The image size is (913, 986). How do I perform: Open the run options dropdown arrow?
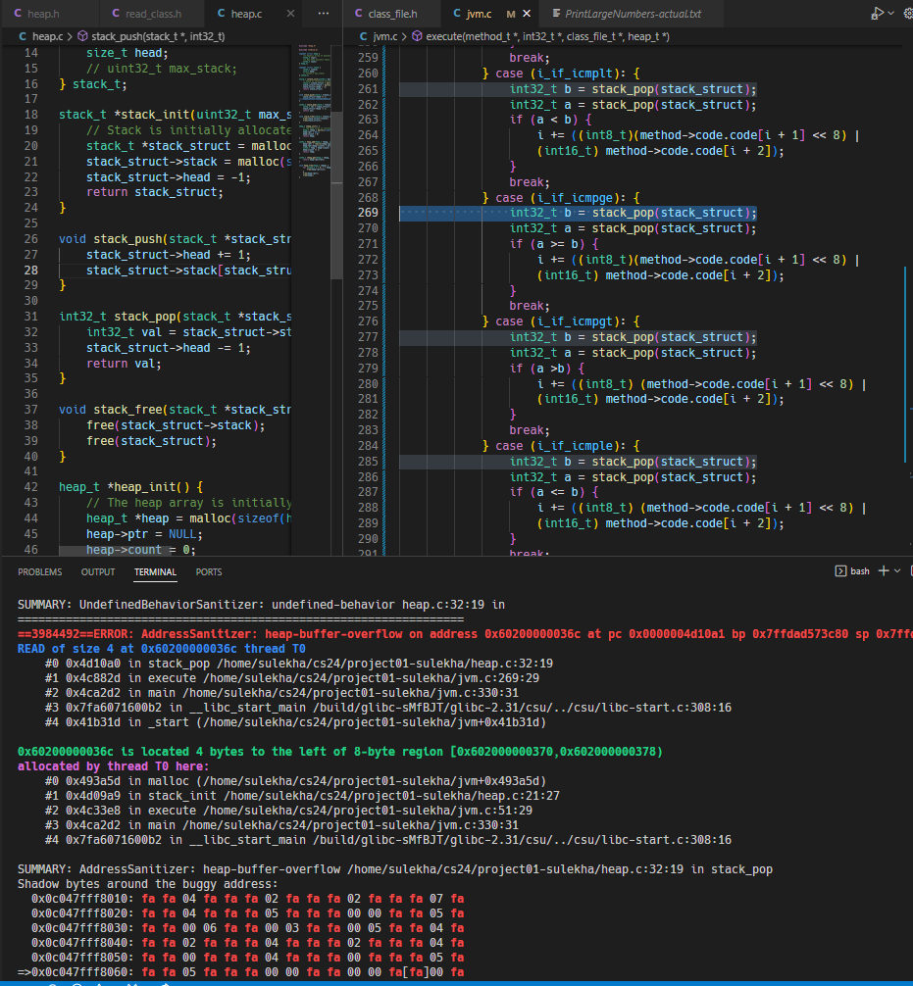click(x=891, y=14)
